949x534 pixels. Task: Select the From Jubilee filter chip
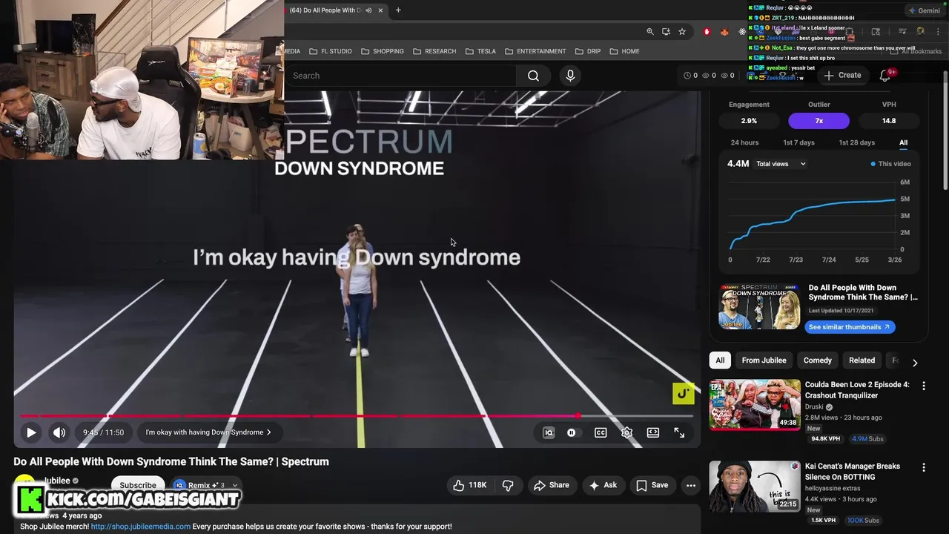(764, 360)
